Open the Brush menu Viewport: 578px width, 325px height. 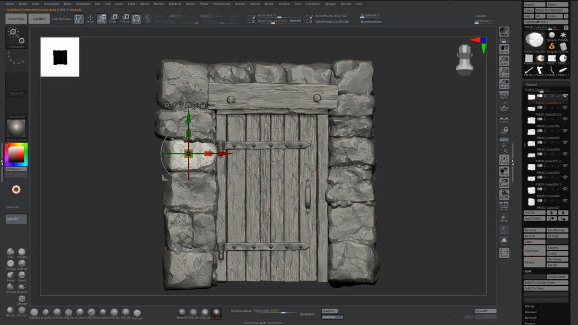pos(23,4)
